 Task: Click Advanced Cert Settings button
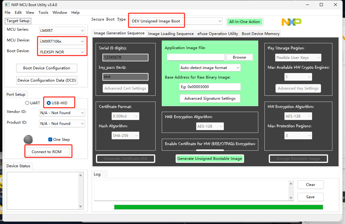tap(125, 88)
